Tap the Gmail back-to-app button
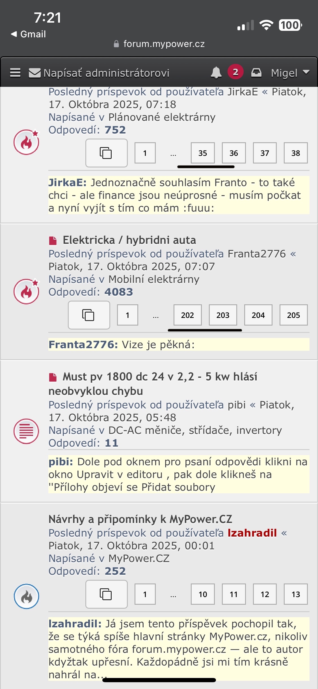318x689 pixels. coord(28,34)
